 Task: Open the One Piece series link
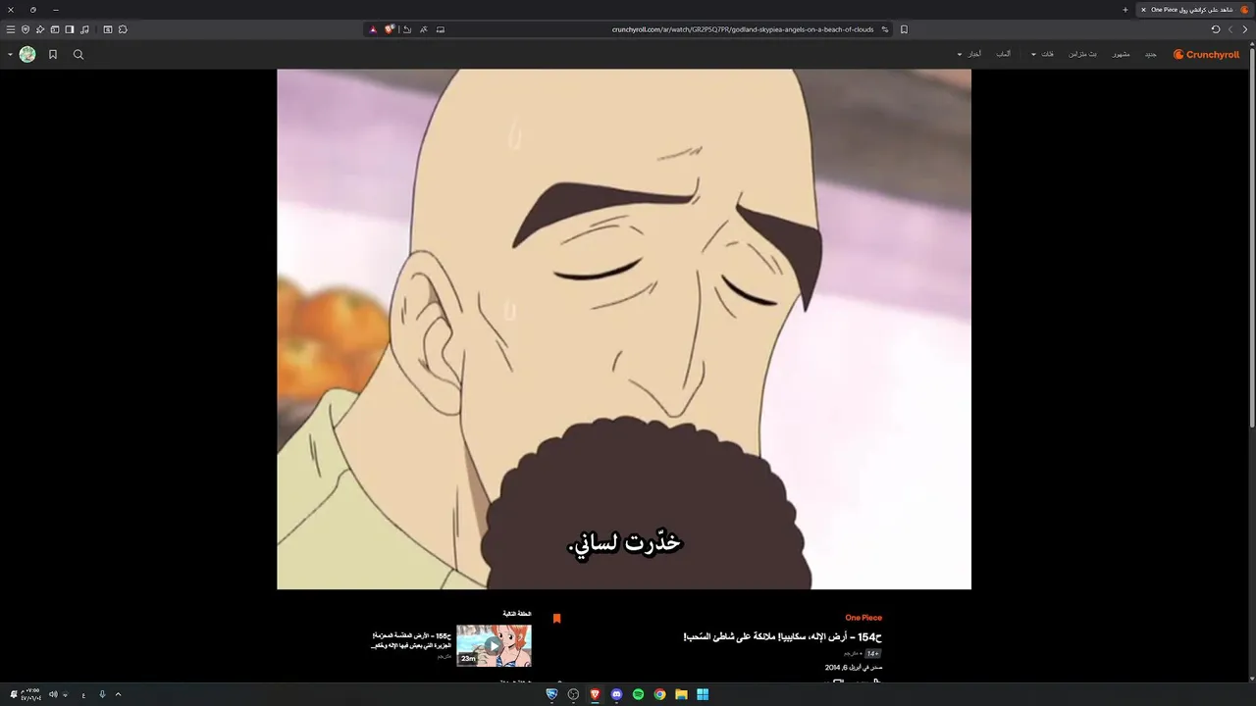click(x=863, y=618)
